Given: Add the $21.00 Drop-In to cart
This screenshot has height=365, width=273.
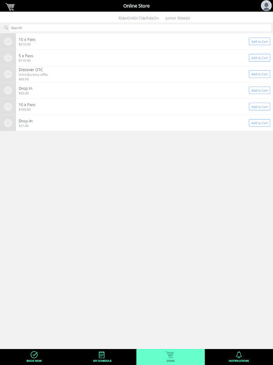Looking at the screenshot, I should 259,123.
